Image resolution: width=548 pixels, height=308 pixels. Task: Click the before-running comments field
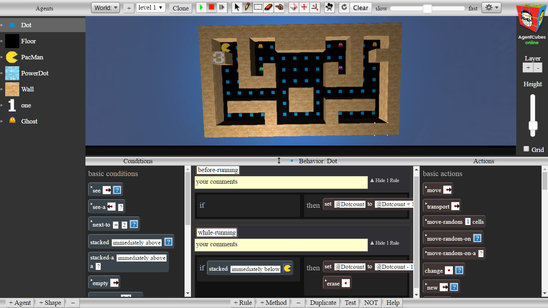[x=281, y=182]
